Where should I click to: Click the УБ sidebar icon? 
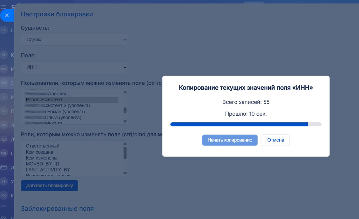(x=4, y=181)
